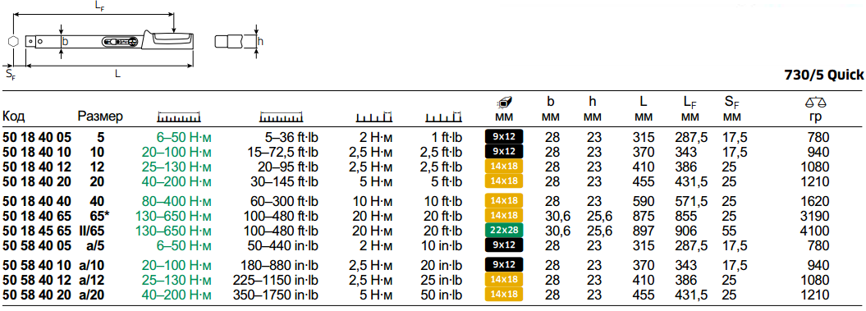The height and width of the screenshot is (311, 866).
Task: Click the torque wrench diagram
Action: pos(103,41)
